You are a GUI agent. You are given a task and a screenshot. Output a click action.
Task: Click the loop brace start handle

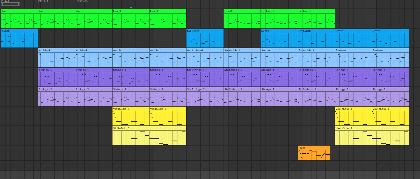pyautogui.click(x=2, y=4)
